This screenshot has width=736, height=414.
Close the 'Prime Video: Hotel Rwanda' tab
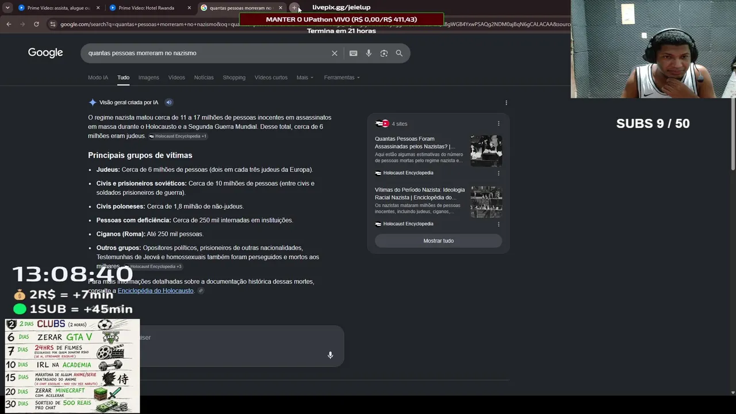[189, 8]
